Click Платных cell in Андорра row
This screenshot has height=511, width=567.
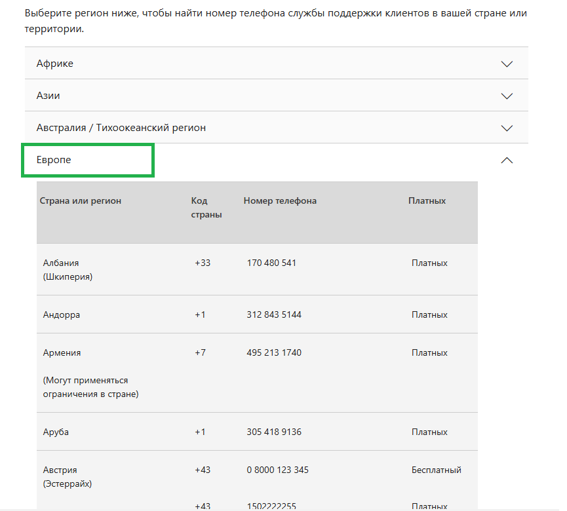[x=429, y=314]
